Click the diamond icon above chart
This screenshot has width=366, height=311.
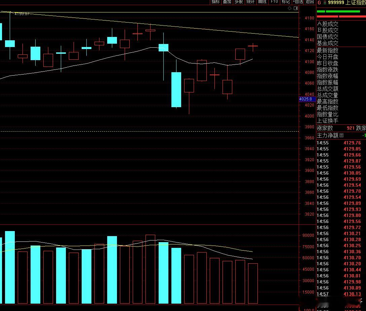[x=289, y=8]
